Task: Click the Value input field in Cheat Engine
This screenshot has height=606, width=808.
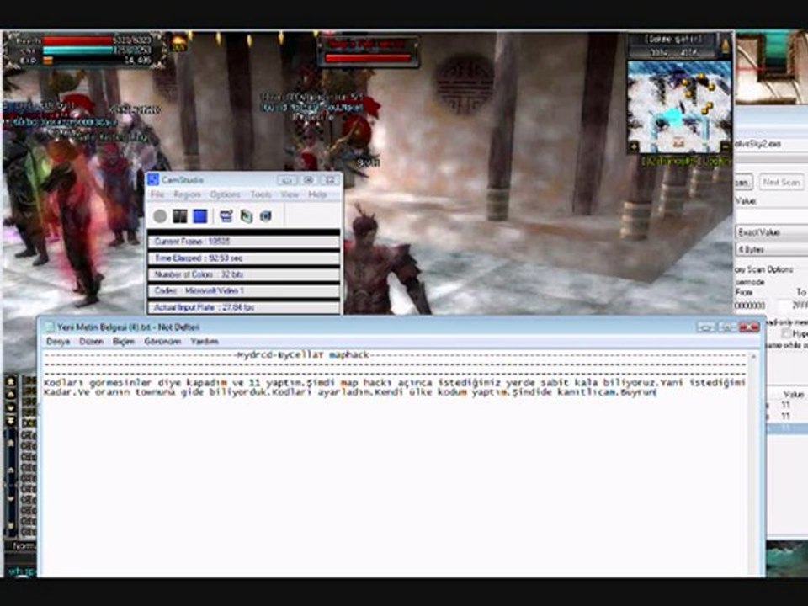Action: (772, 214)
